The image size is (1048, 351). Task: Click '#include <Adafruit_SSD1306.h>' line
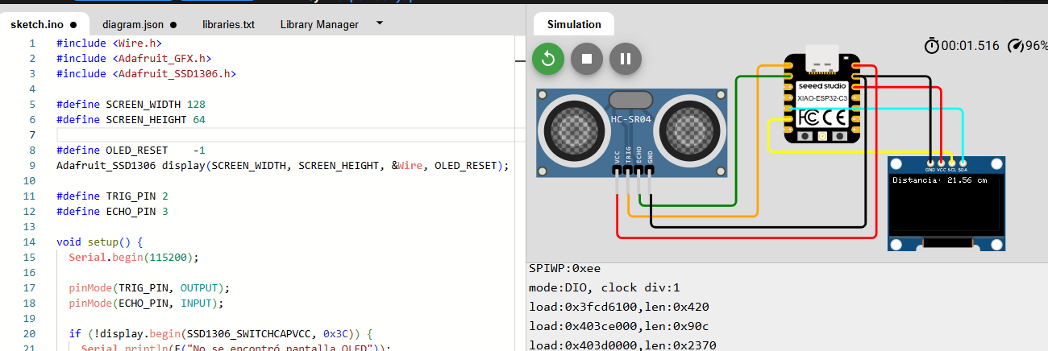click(146, 73)
